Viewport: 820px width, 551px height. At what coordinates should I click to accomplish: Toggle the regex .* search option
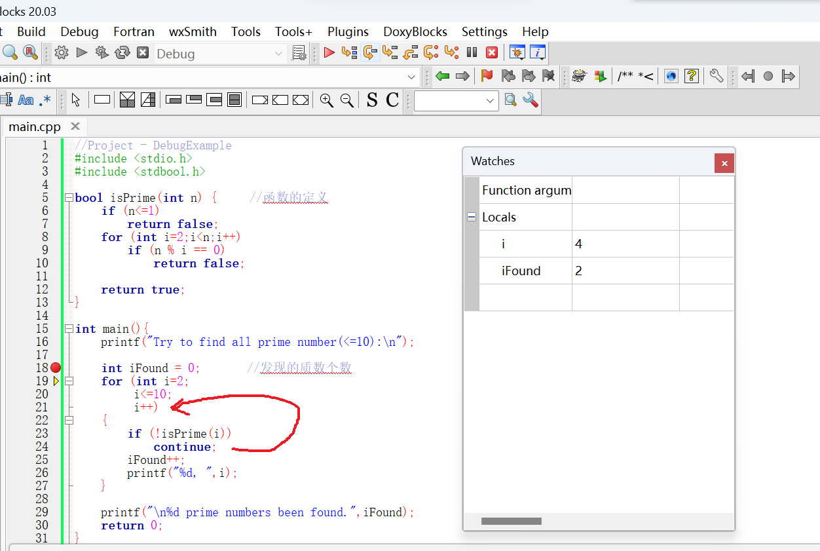click(45, 100)
